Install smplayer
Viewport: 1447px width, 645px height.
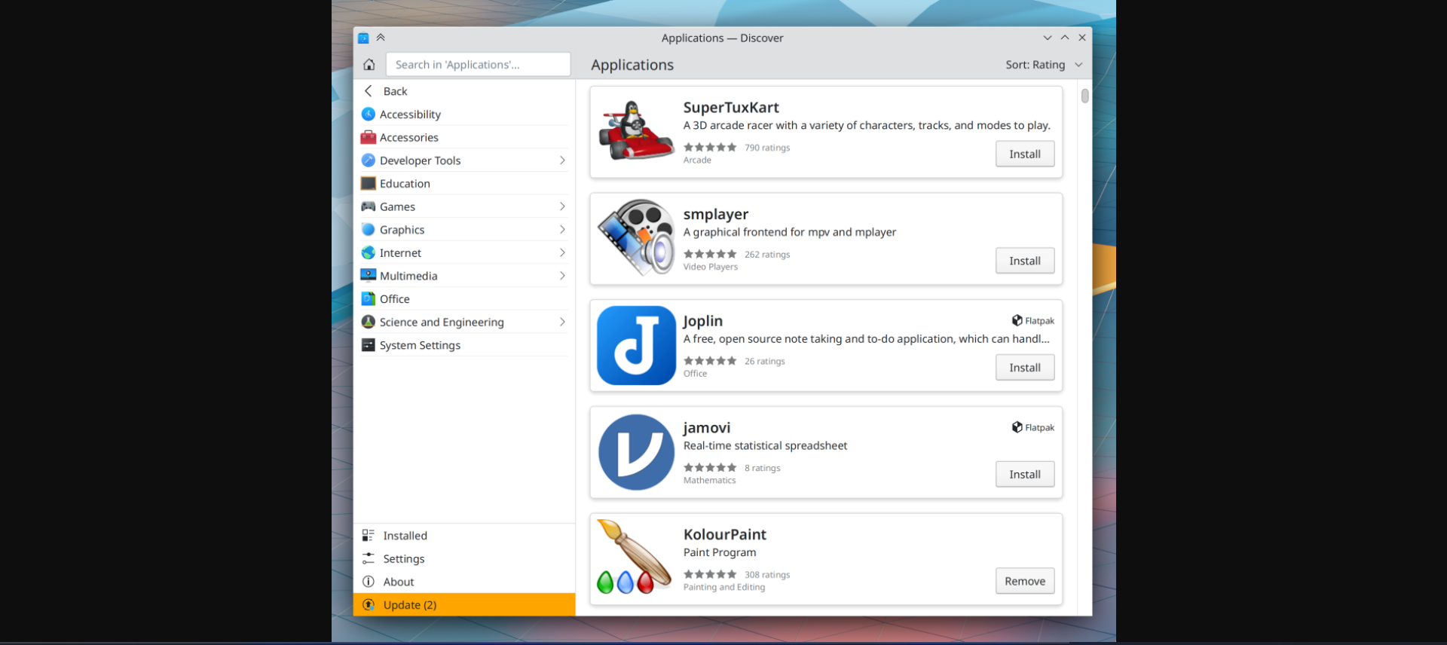(x=1025, y=261)
